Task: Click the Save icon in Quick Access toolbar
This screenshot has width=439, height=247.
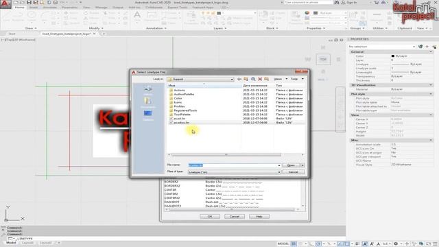Action: tap(29, 3)
